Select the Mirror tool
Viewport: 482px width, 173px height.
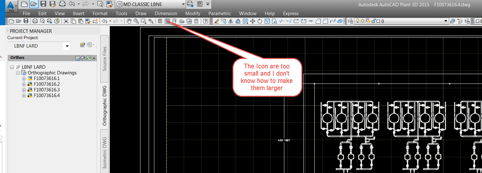[231, 21]
